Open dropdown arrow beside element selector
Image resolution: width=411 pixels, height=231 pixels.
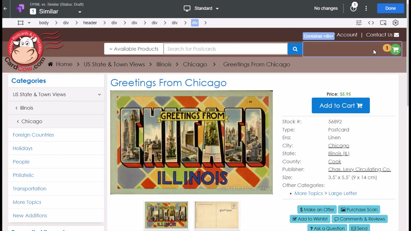click(29, 23)
